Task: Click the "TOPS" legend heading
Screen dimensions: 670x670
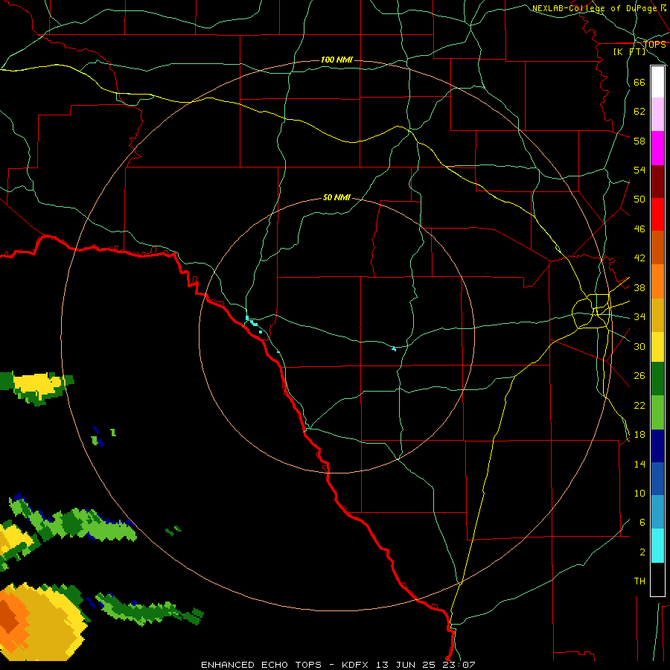Action: (654, 44)
